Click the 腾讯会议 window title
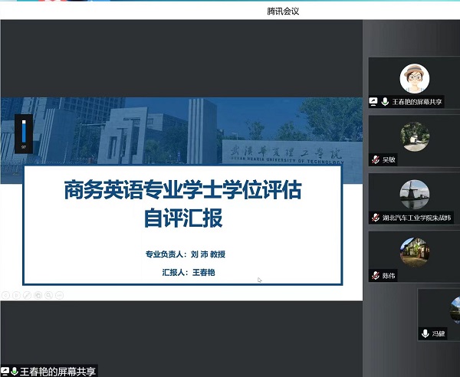This screenshot has width=460, height=377. click(x=283, y=11)
